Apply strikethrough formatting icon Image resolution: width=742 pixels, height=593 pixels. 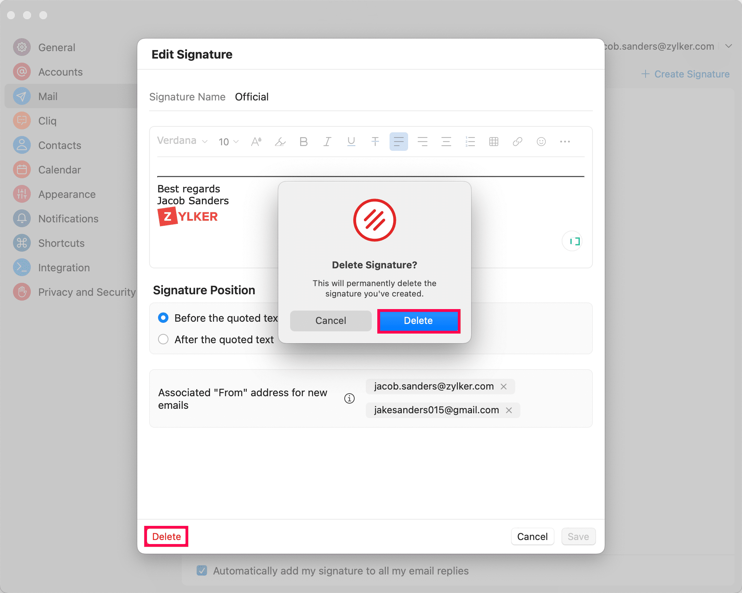pyautogui.click(x=375, y=142)
